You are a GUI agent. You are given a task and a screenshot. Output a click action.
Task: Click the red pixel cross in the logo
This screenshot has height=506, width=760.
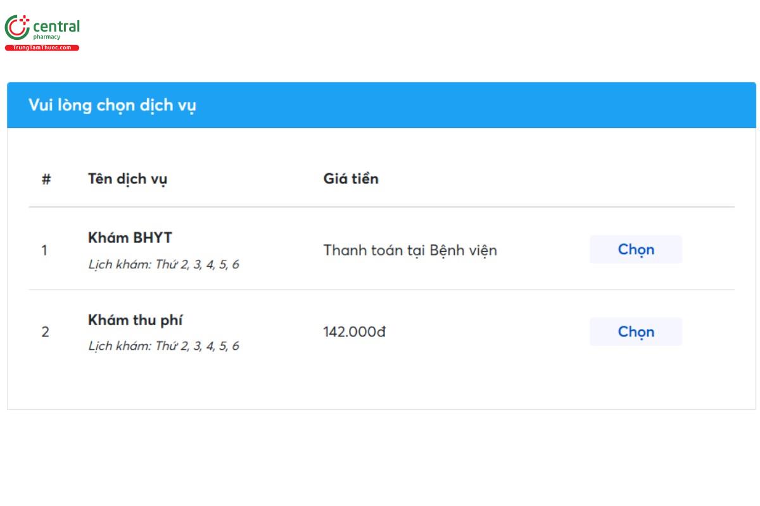[25, 20]
